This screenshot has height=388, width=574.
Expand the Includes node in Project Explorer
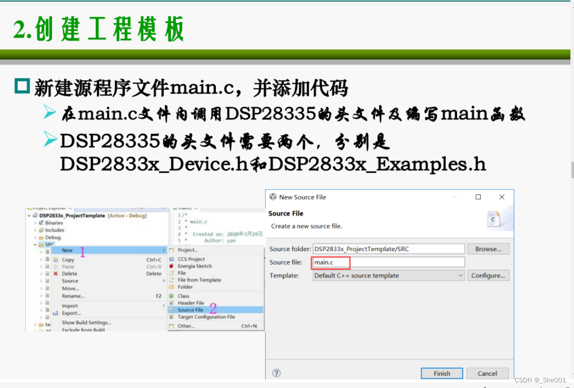pos(35,230)
